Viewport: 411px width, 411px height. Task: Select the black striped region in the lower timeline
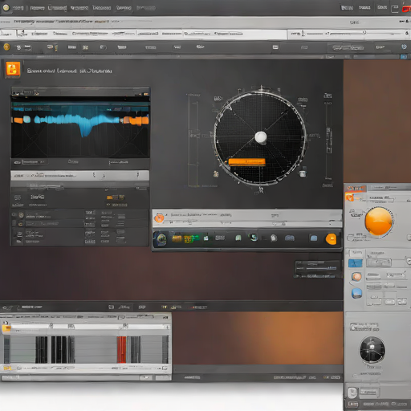[x=55, y=349]
